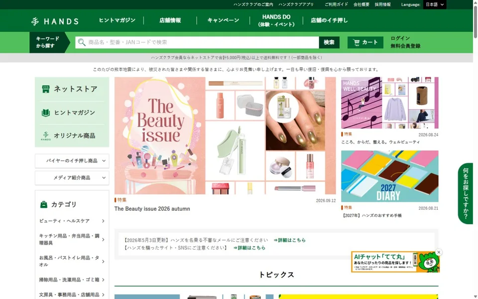The width and height of the screenshot is (478, 299).
Task: Click the 検索 search button
Action: point(329,42)
